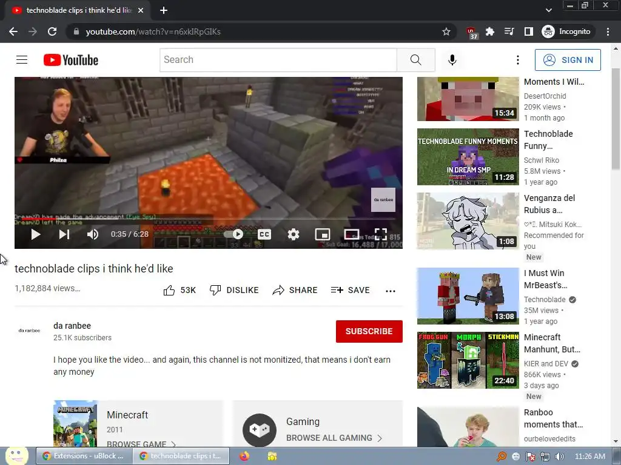Click KIER and DEV channel name
The height and width of the screenshot is (465, 621).
coord(546,364)
